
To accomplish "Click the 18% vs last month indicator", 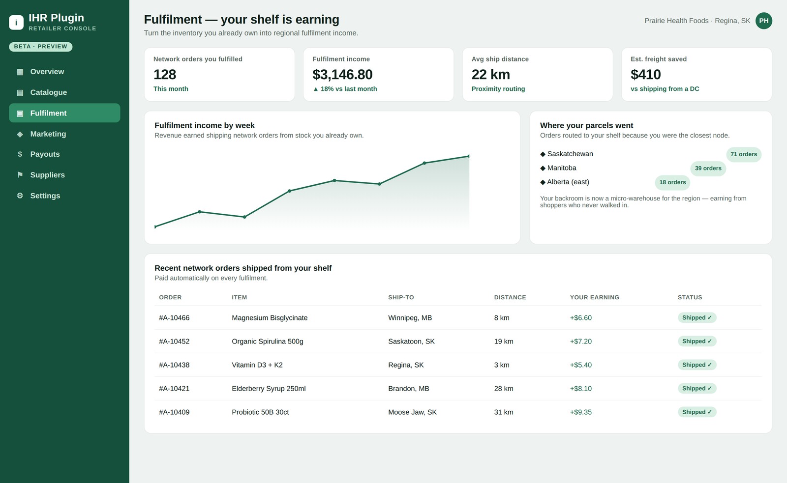I will click(345, 89).
